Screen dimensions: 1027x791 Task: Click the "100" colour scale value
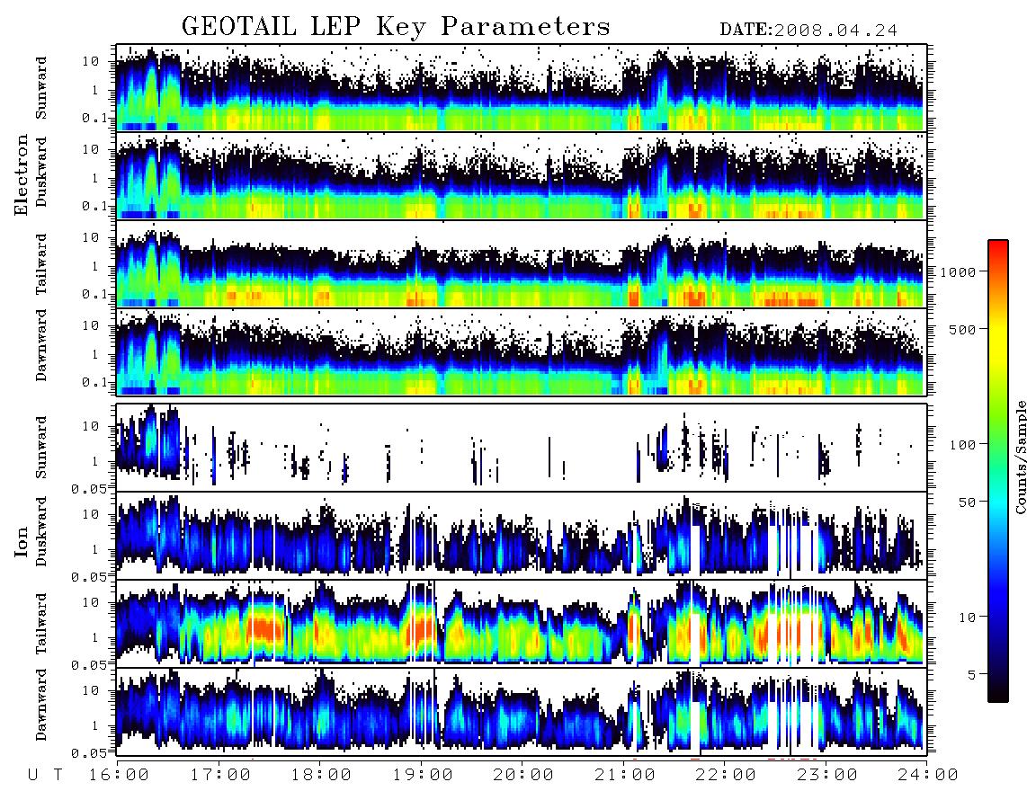click(962, 445)
